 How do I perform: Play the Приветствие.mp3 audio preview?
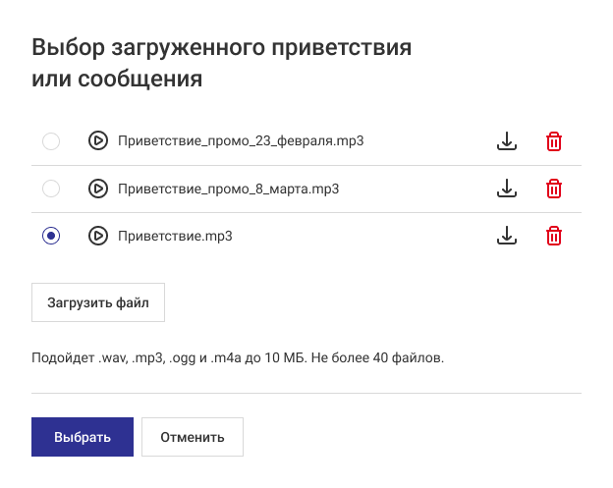[x=97, y=236]
